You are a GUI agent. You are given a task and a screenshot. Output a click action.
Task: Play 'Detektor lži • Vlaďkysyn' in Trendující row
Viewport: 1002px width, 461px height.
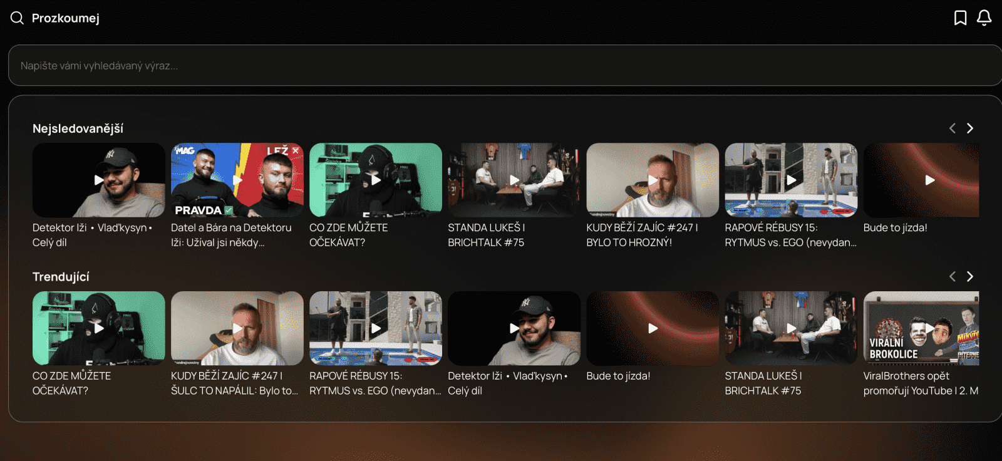tap(514, 328)
